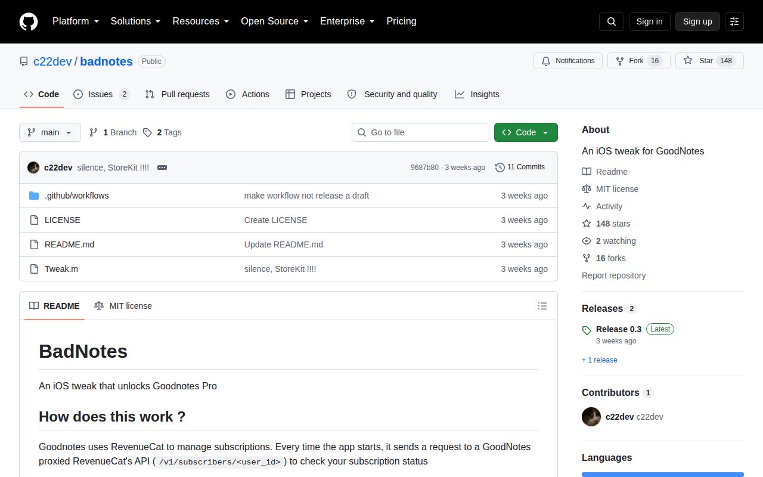Expand the Solutions menu

(135, 21)
